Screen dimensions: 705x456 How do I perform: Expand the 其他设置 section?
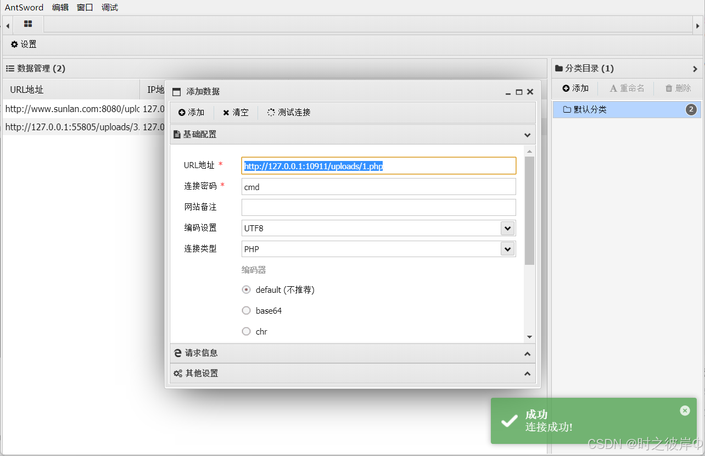pyautogui.click(x=352, y=374)
